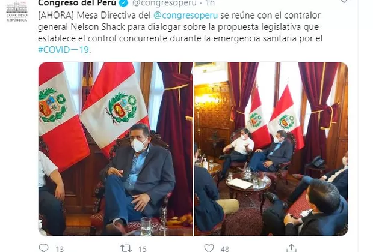Open the tweet's 1h timestamp link

coord(210,3)
